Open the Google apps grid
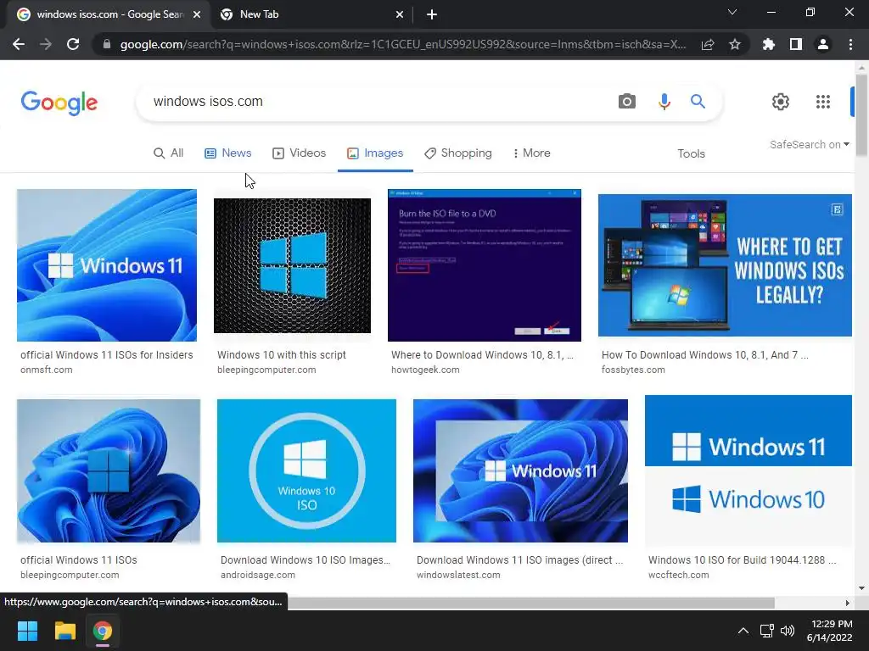This screenshot has height=651, width=869. (823, 102)
